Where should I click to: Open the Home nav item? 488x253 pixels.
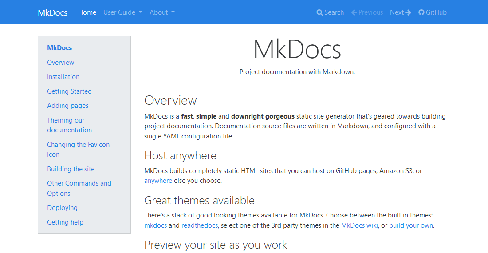pos(87,12)
